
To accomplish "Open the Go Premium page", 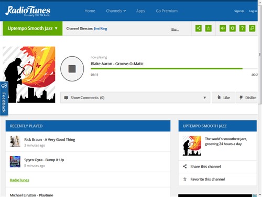I will tap(167, 11).
